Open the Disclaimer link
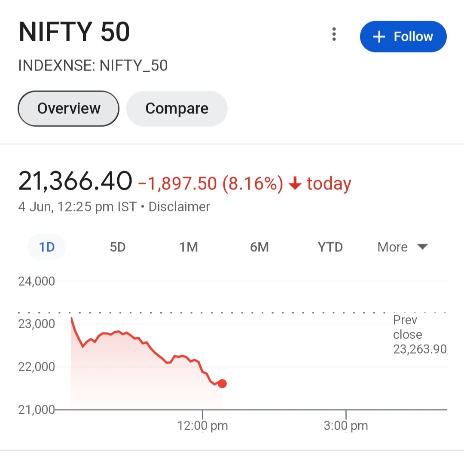Screen dimensions: 464x455 179,207
